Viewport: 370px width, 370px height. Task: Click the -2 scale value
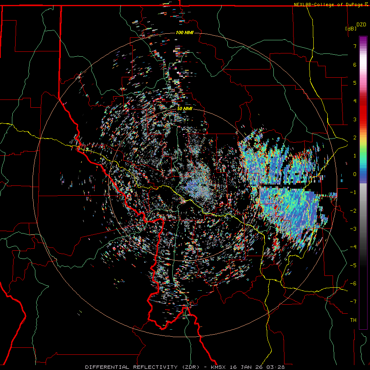pyautogui.click(x=353, y=211)
